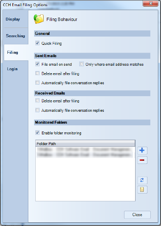Uncheck File email on send

tap(37, 64)
